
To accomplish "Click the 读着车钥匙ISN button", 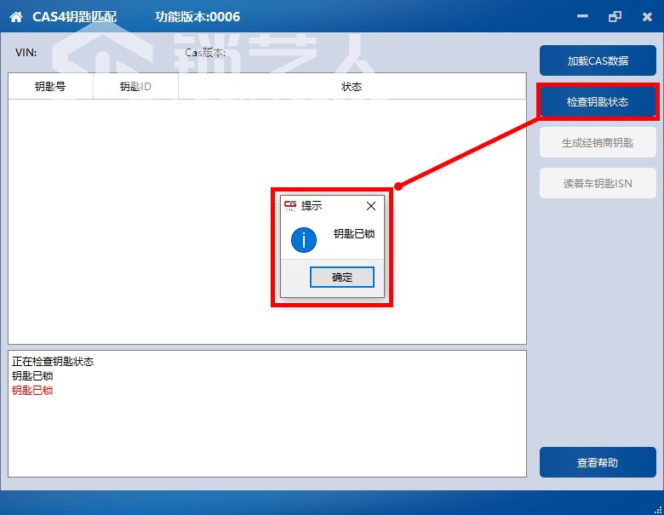I will tap(598, 183).
